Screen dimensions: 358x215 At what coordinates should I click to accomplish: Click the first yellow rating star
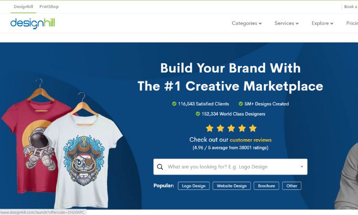[x=210, y=128]
